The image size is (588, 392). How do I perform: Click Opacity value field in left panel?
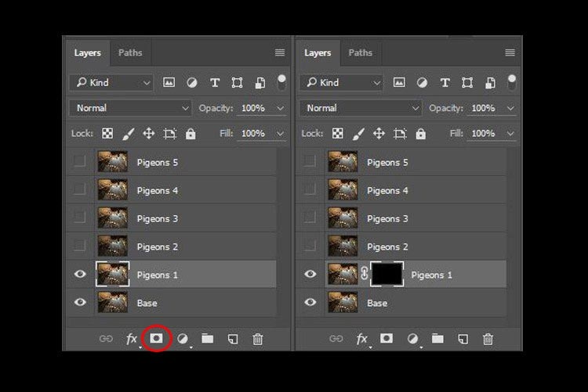[255, 108]
